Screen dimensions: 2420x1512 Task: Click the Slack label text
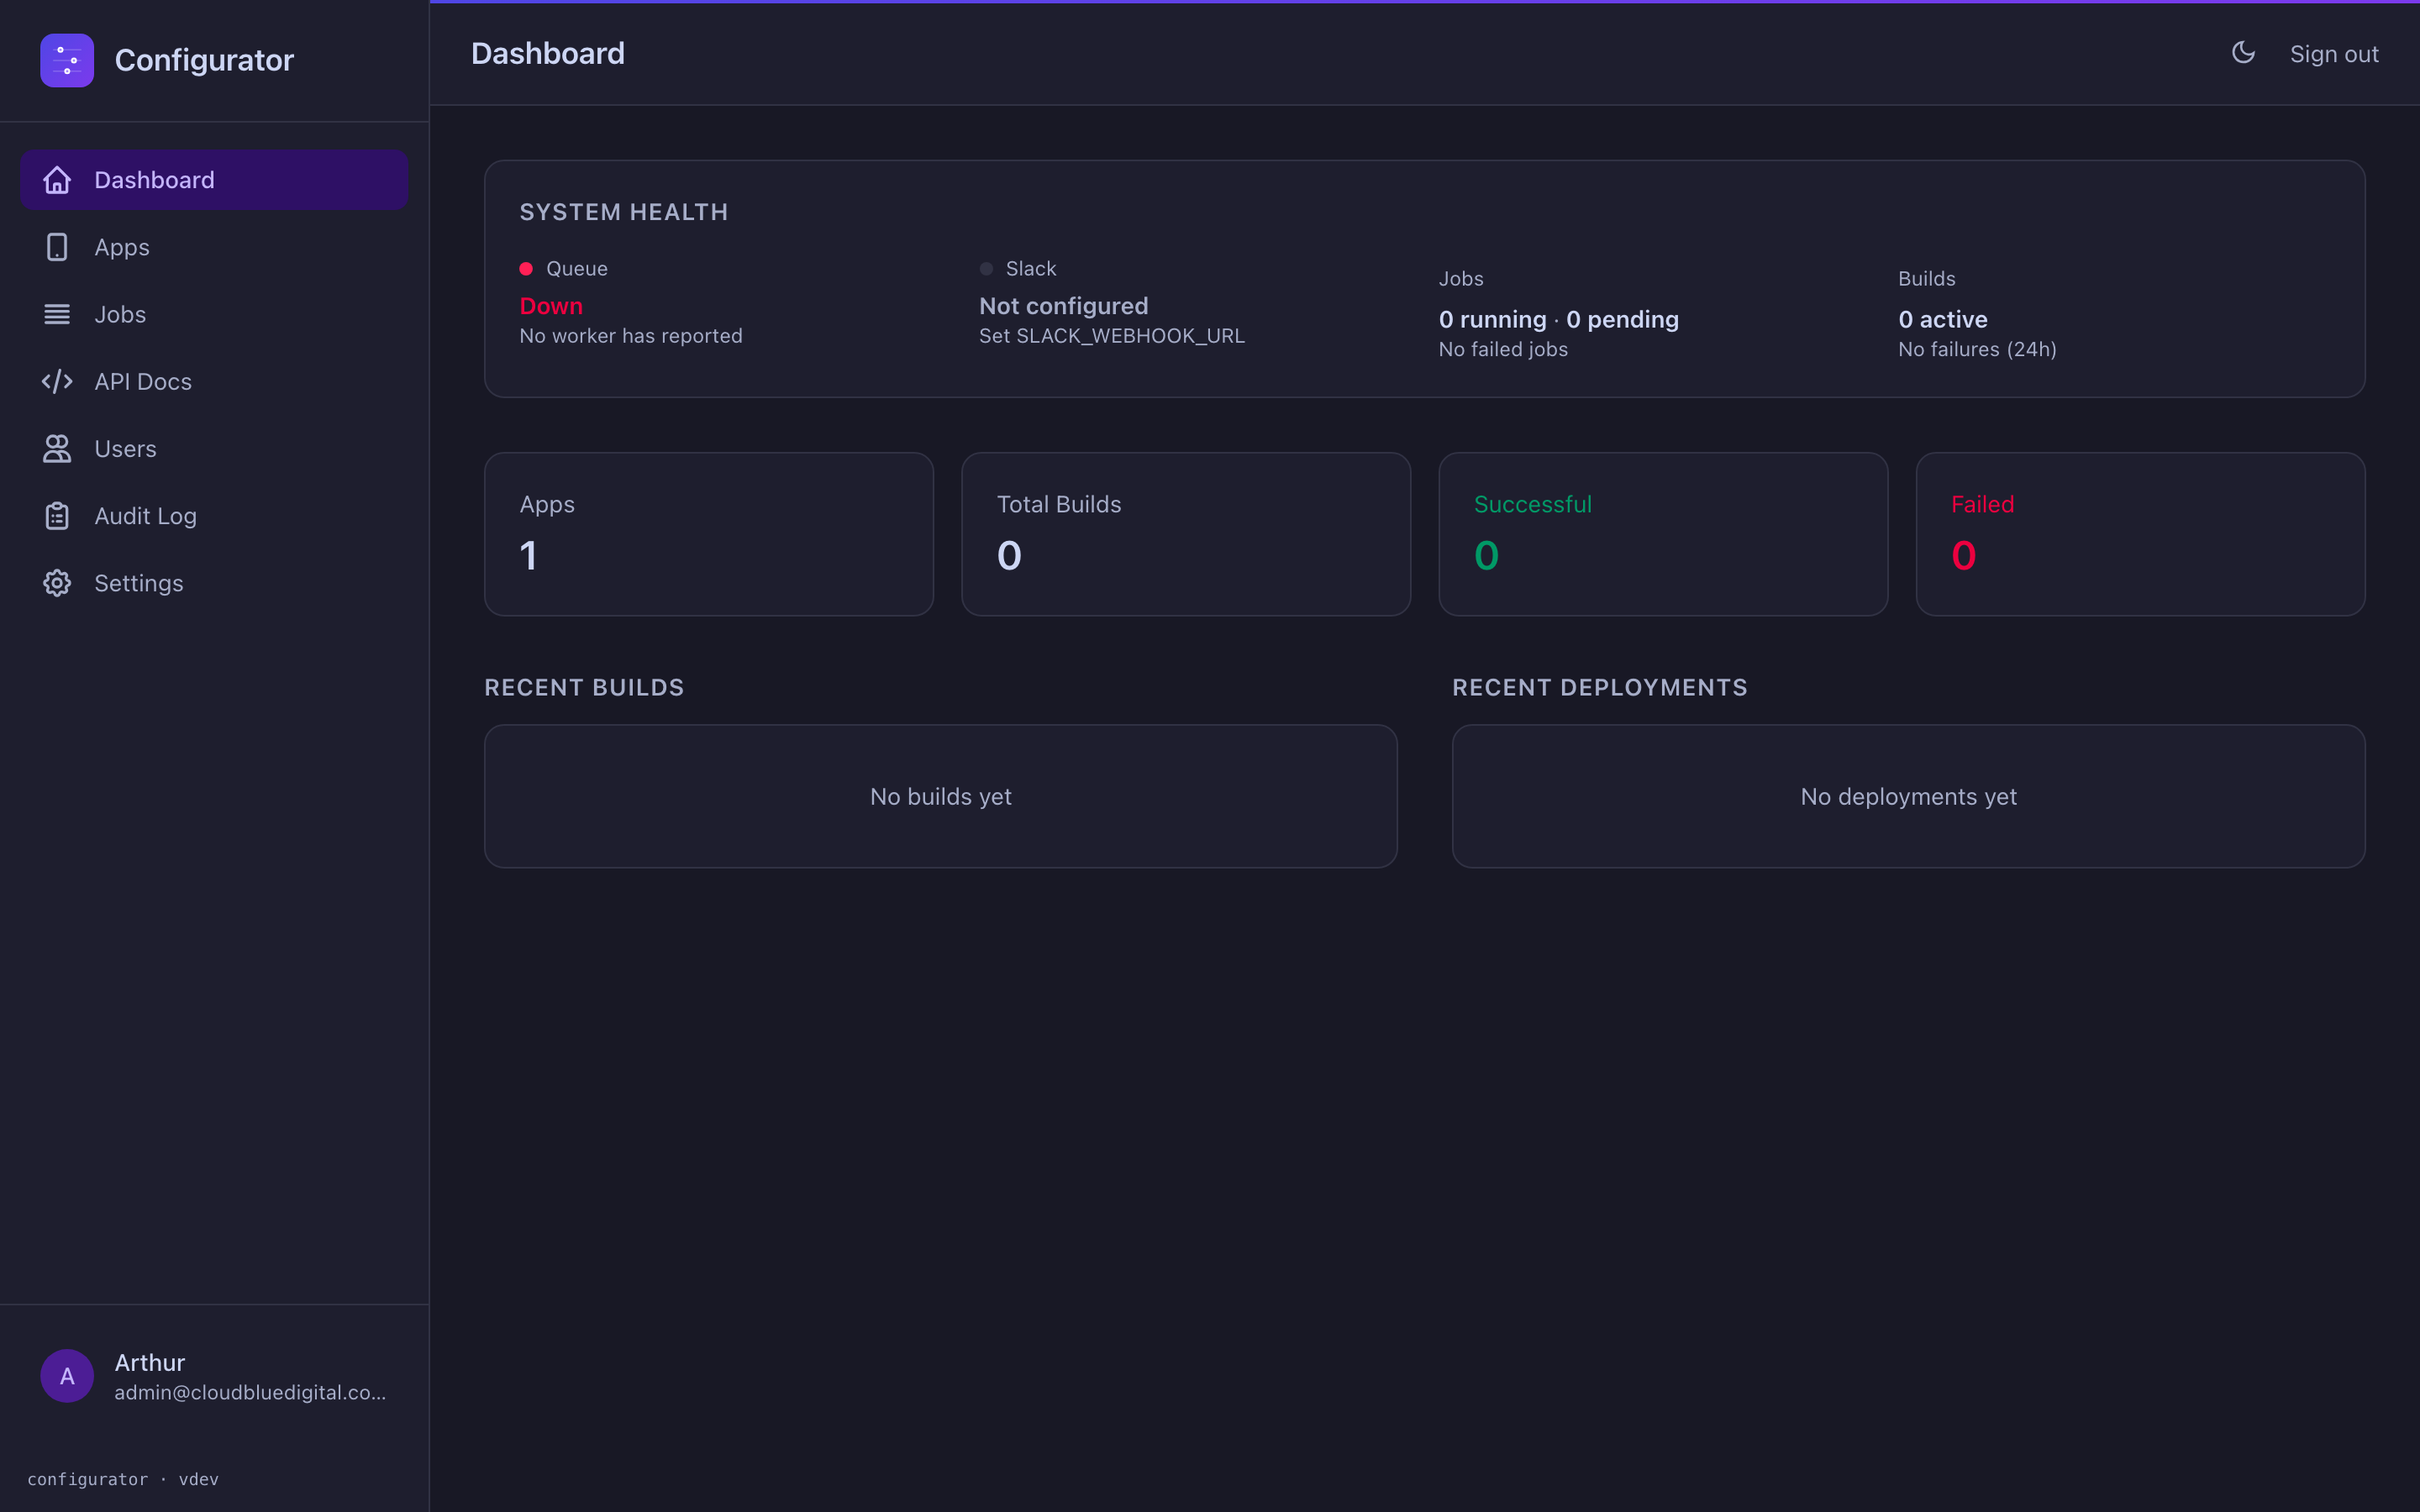click(1031, 268)
